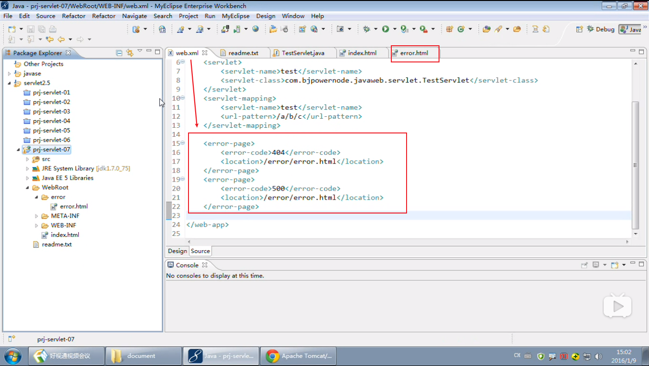649x366 pixels.
Task: Select error.html in Package Explorer
Action: tap(74, 206)
